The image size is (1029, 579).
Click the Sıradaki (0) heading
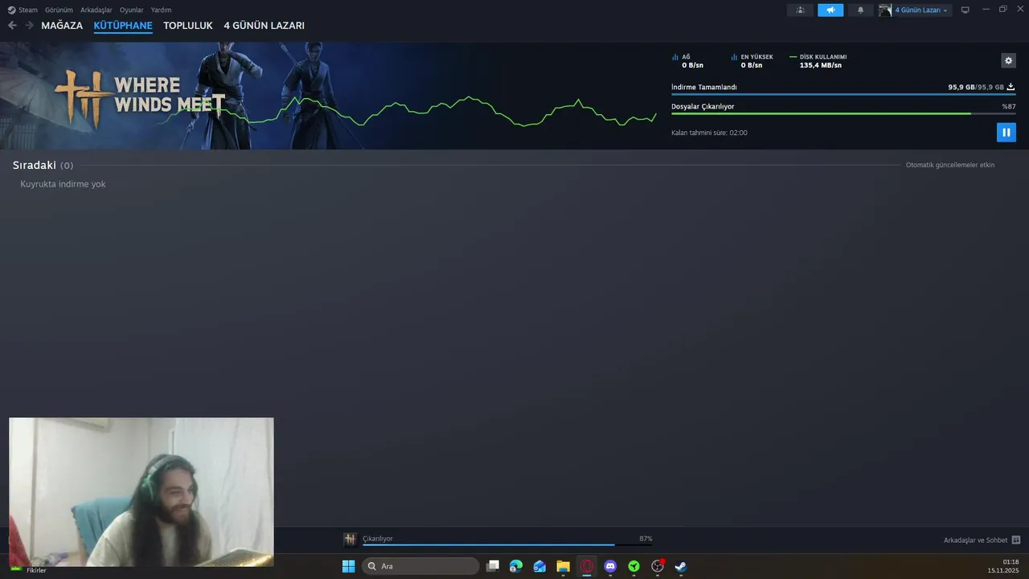[x=43, y=165]
